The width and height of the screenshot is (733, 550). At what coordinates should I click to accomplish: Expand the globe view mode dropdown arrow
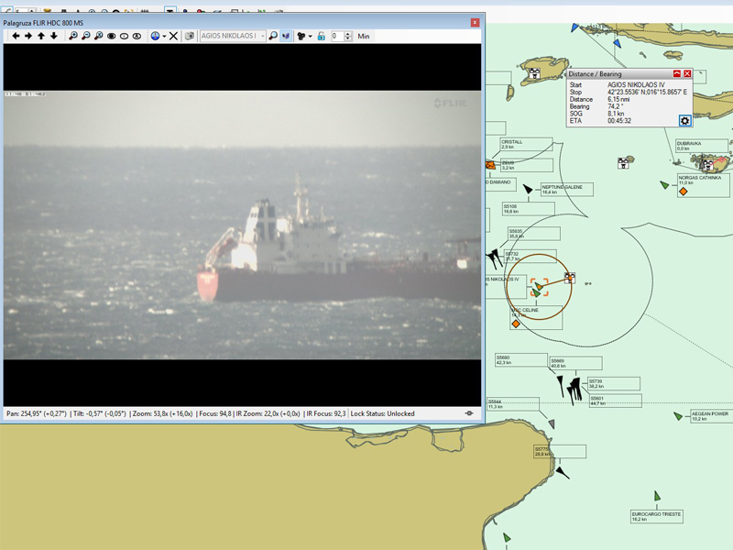(x=163, y=36)
